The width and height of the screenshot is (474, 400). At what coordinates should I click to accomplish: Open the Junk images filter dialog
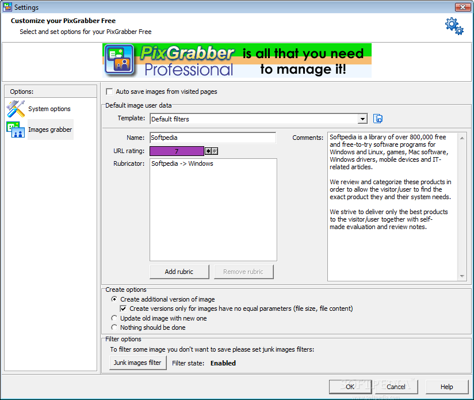point(137,363)
